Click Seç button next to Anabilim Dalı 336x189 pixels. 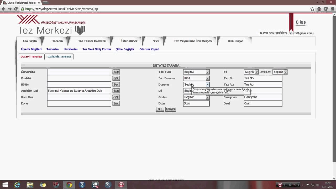click(x=116, y=91)
